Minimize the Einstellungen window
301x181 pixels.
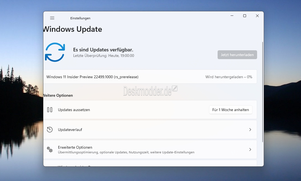click(x=232, y=16)
